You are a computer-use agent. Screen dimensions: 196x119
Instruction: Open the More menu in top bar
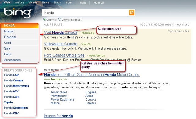(69, 2)
